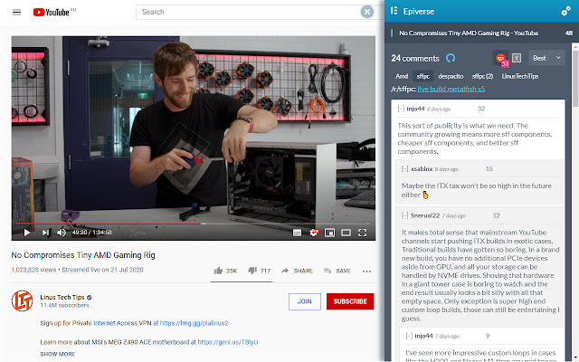Select Hacker News Y source icon
This screenshot has width=579, height=362.
[x=517, y=58]
